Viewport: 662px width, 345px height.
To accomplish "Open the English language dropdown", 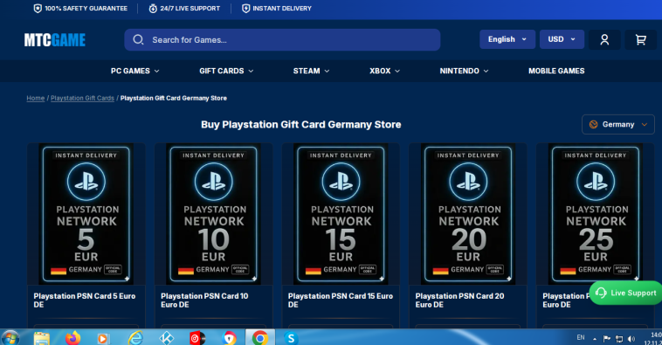I will coord(507,39).
